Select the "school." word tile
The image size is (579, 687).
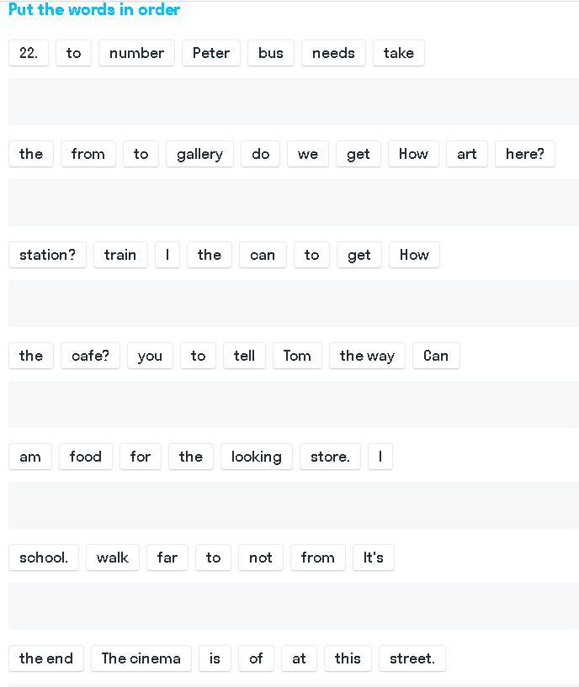tap(44, 558)
